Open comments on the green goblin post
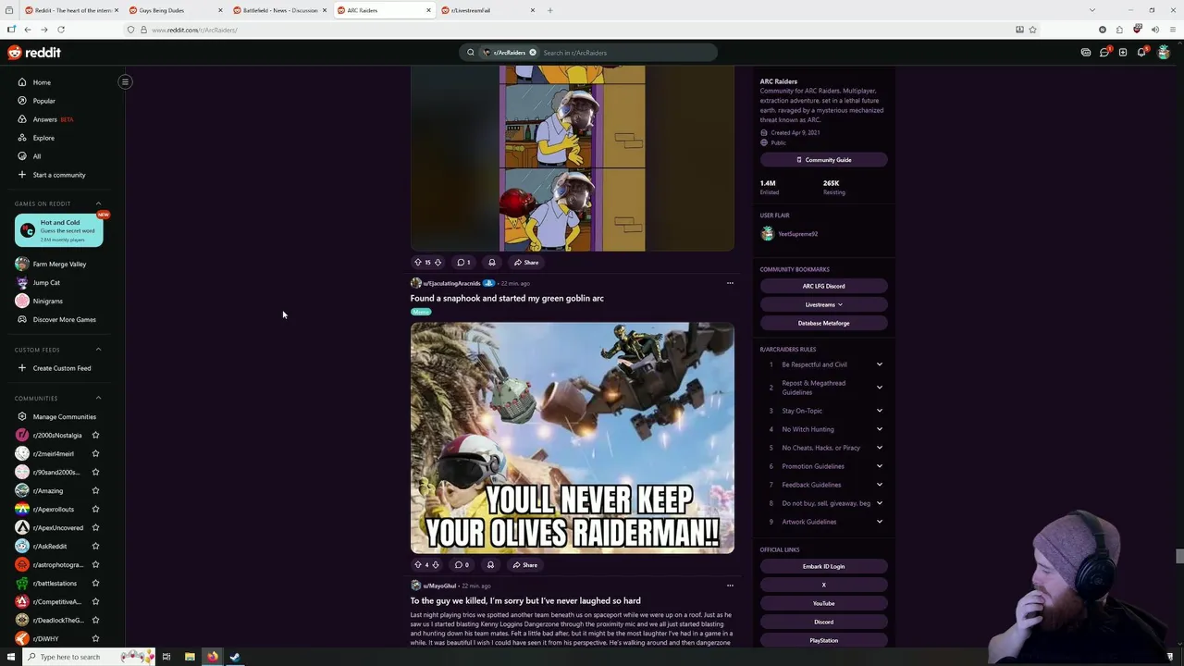Image resolution: width=1184 pixels, height=666 pixels. click(462, 565)
